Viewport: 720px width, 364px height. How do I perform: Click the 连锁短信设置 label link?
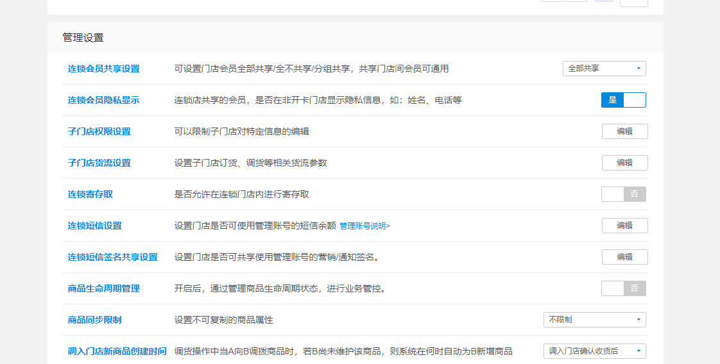click(94, 226)
